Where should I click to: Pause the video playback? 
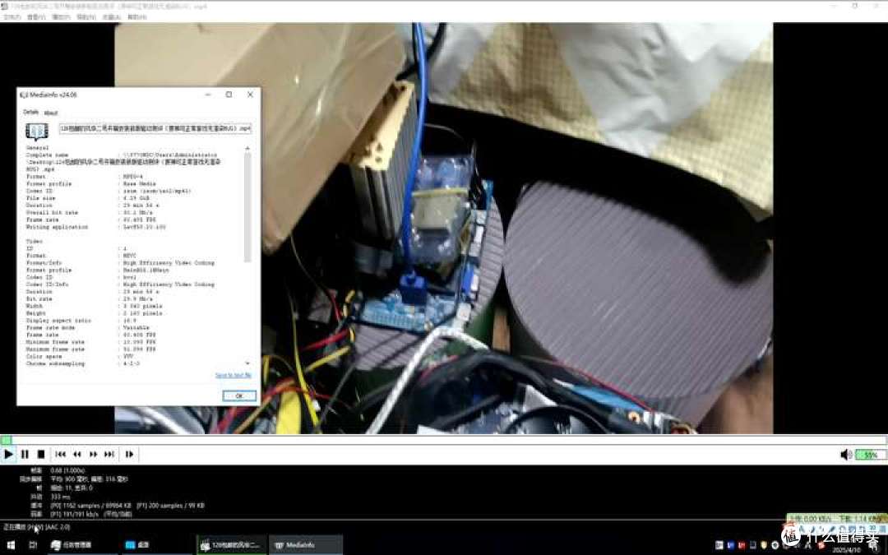coord(25,454)
